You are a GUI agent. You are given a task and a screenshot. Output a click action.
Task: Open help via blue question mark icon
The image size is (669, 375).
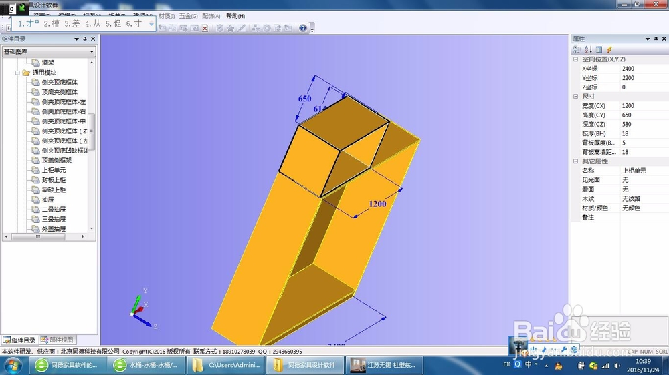pos(303,28)
